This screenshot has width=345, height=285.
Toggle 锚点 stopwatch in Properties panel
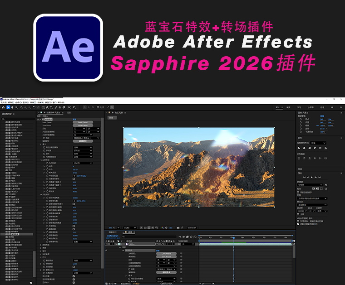(x=301, y=119)
